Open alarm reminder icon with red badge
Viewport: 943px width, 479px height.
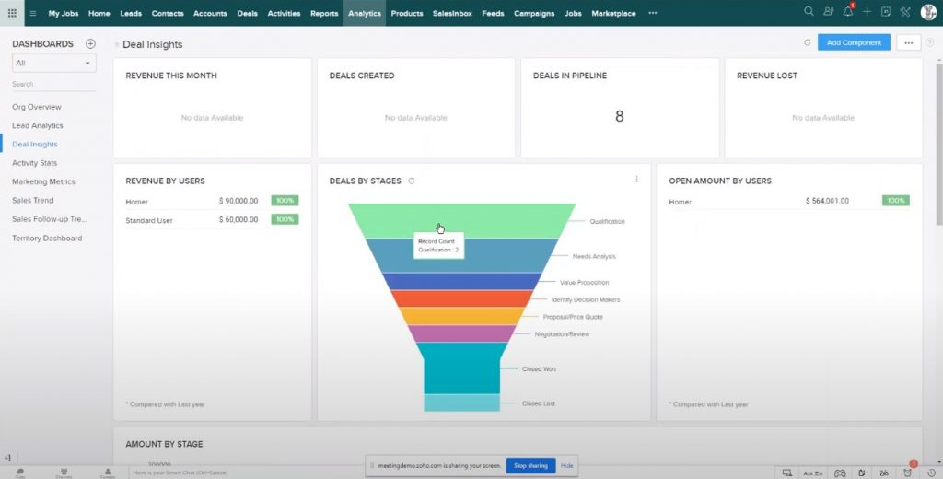(x=908, y=473)
